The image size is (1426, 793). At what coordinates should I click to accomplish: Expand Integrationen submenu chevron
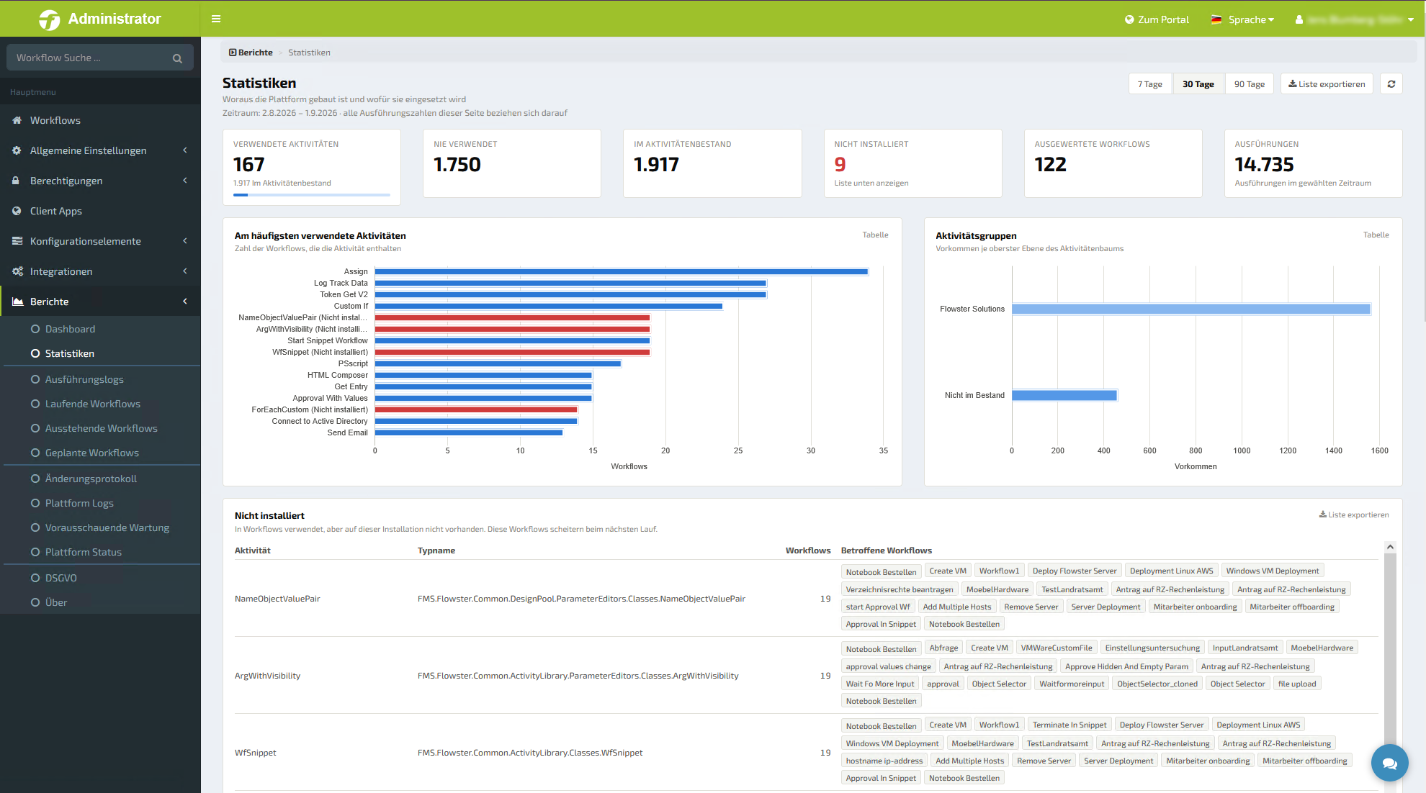pos(185,271)
